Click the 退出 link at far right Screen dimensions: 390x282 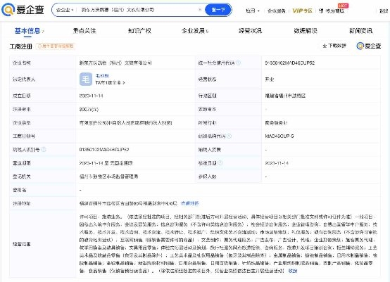384,11
